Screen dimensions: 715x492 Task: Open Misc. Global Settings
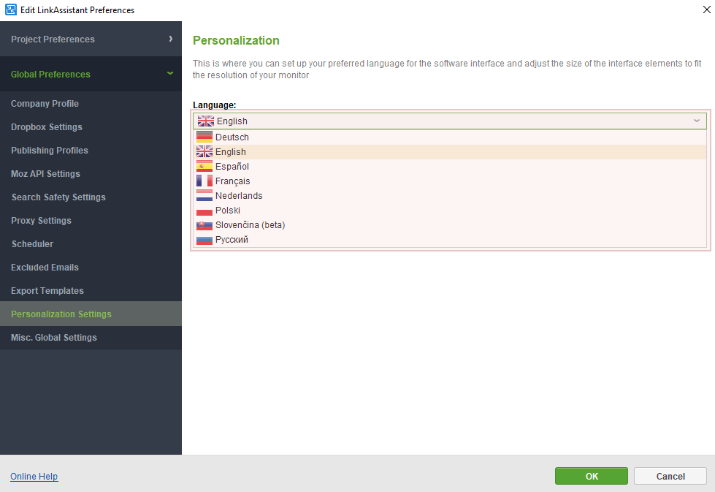coord(91,338)
